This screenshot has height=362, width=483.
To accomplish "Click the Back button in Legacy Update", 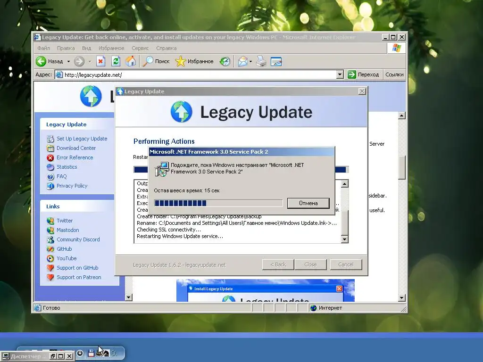I will point(278,264).
